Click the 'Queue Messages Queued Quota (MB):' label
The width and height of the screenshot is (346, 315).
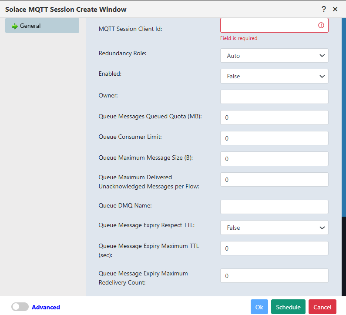150,116
